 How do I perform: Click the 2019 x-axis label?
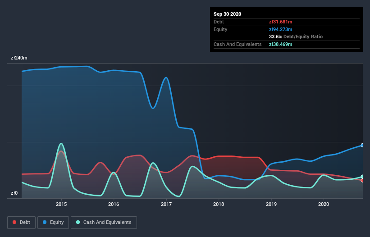(271, 204)
